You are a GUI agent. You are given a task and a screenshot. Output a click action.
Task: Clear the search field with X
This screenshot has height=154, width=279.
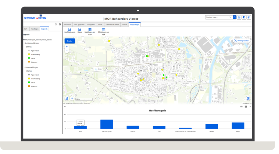click(230, 17)
